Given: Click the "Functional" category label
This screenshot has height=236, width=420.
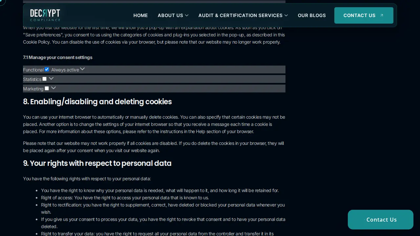Looking at the screenshot, I should [33, 70].
